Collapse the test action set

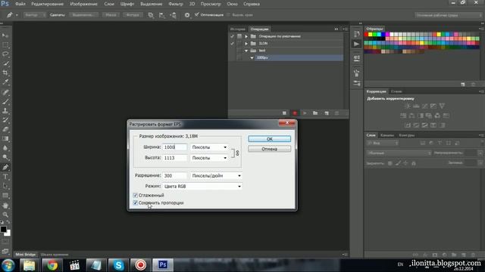click(x=246, y=51)
